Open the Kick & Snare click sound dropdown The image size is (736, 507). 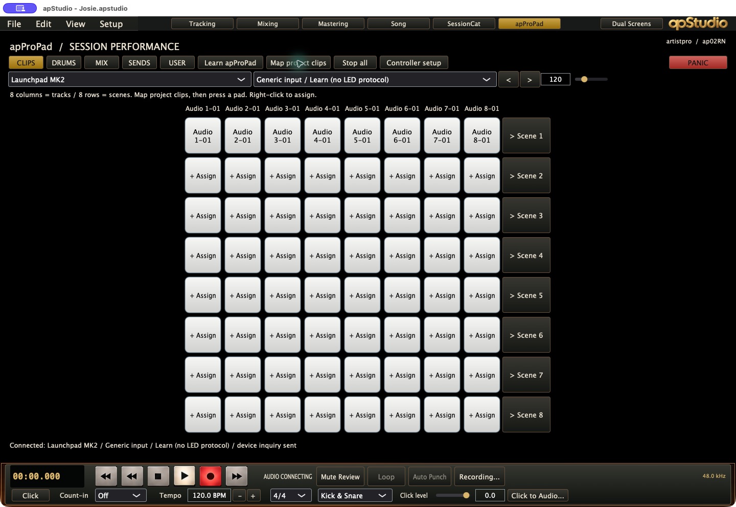pyautogui.click(x=354, y=496)
